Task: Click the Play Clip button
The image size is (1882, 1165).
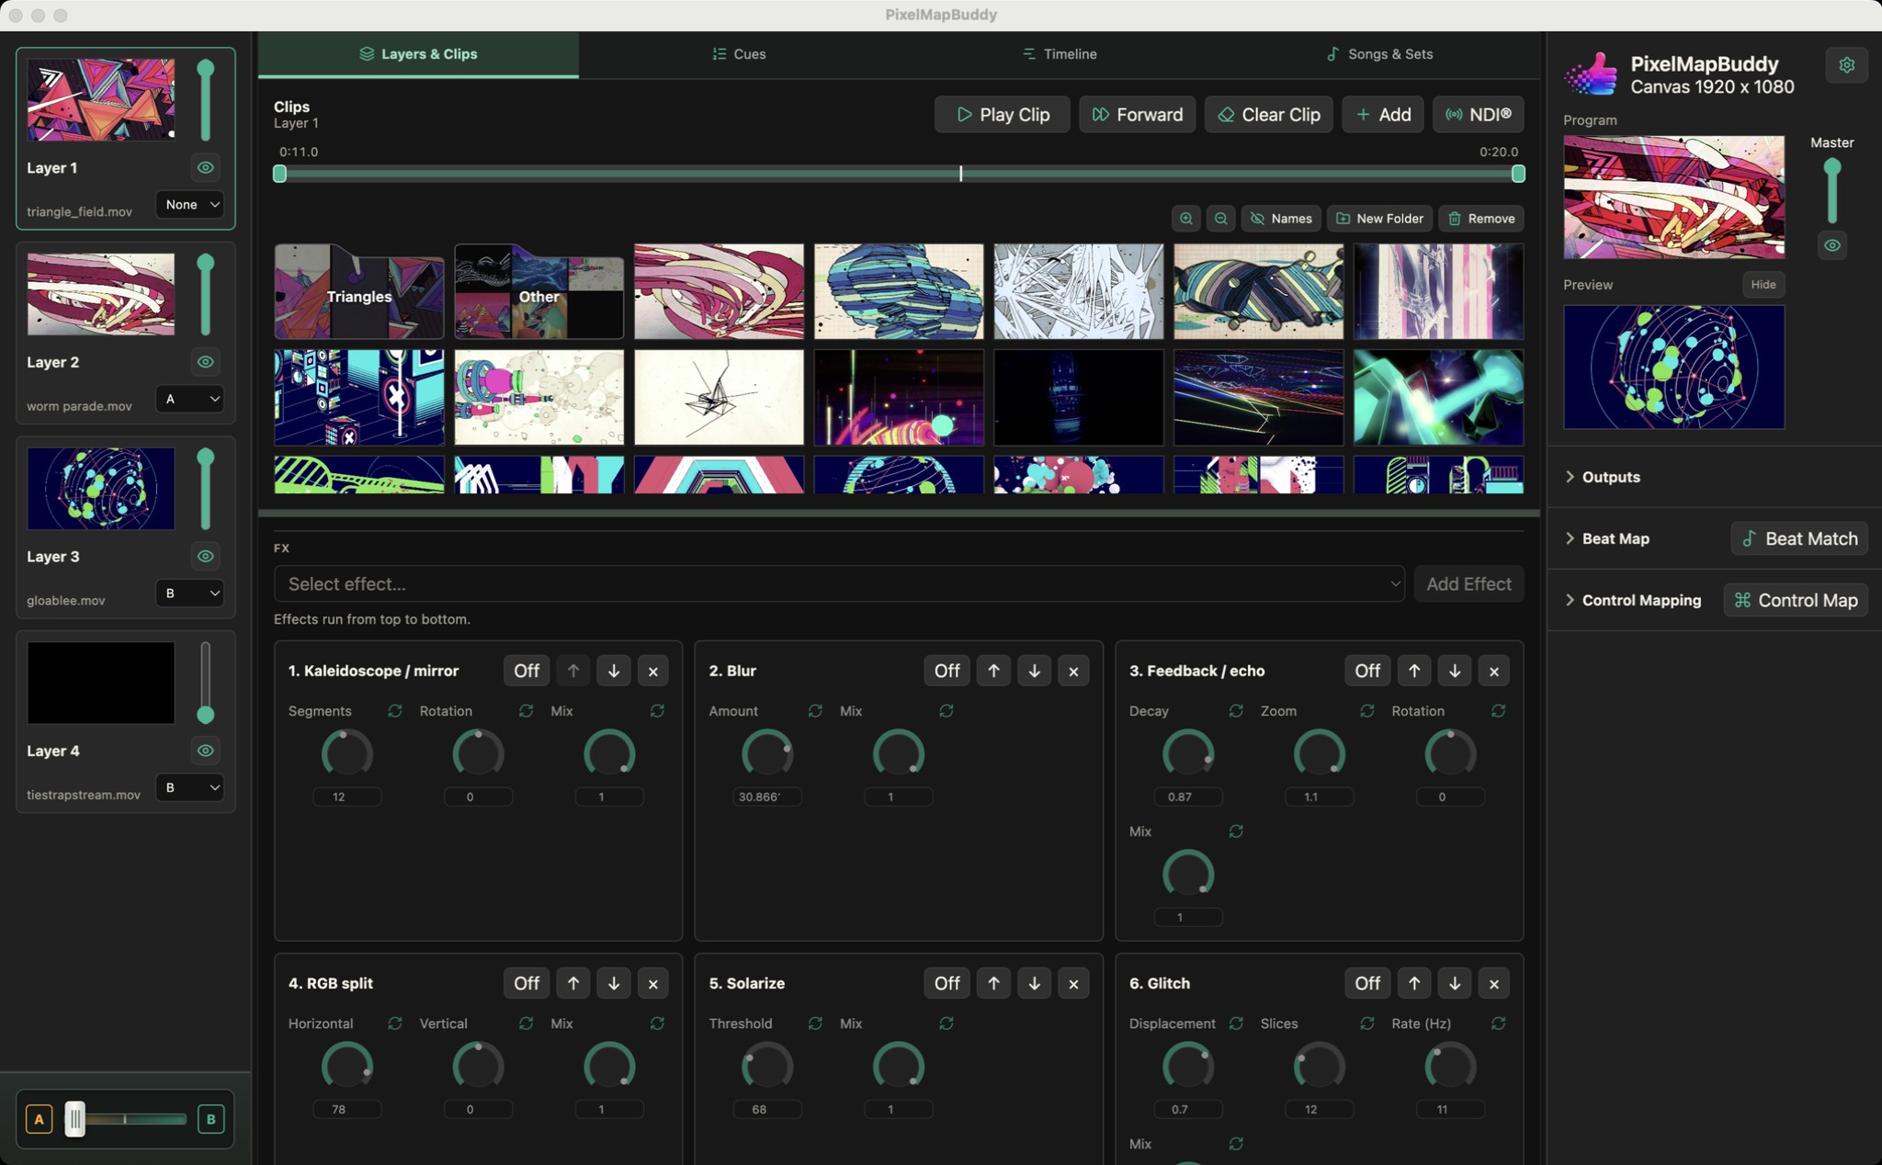Action: point(1002,115)
